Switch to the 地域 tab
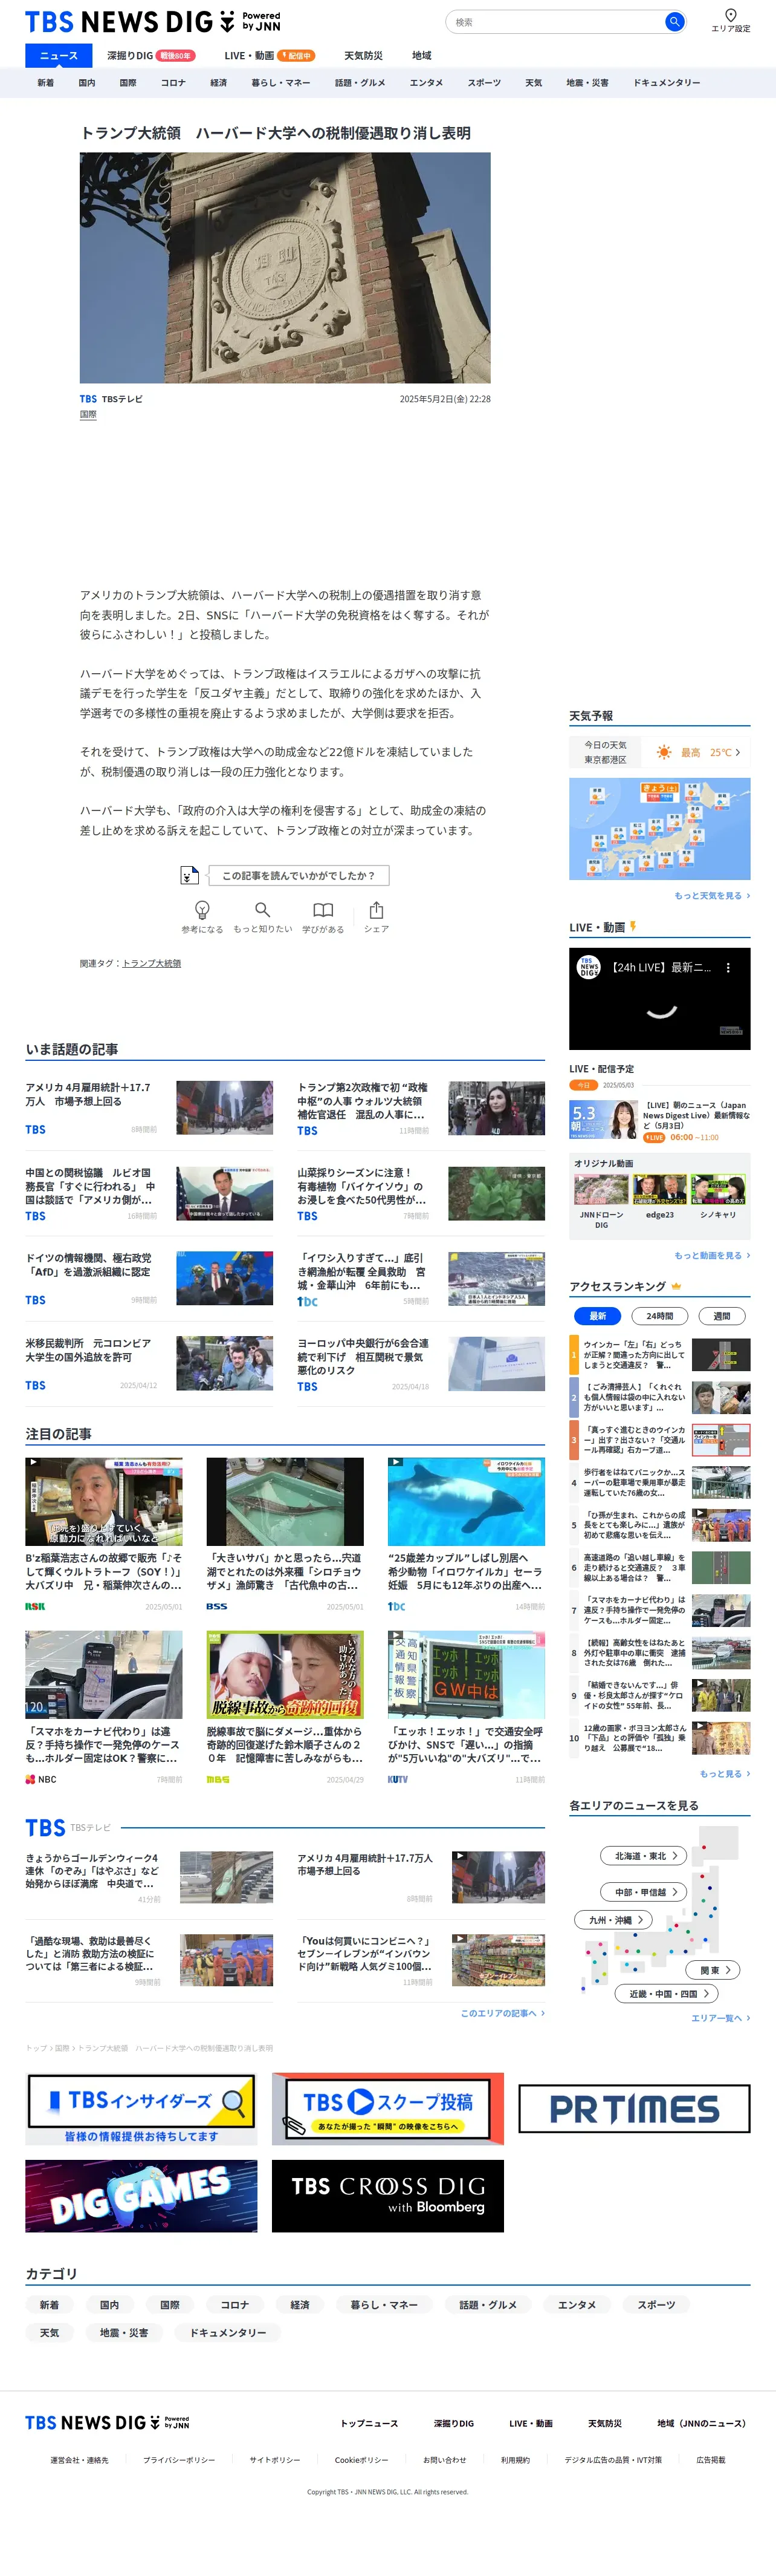 (x=421, y=56)
